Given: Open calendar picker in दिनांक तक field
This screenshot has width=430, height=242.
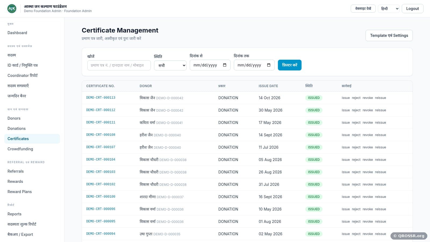Looking at the screenshot, I should [x=269, y=65].
